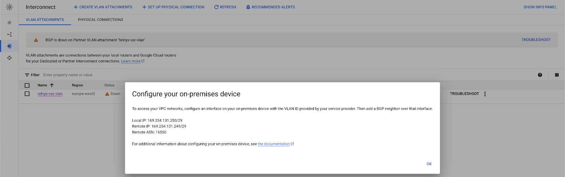Open the Cloud Routers sidebar icon
Screen dimensions: 565x177
pyautogui.click(x=9, y=34)
